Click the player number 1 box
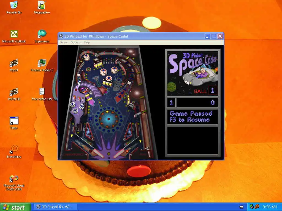282x211 pixels. [x=171, y=102]
